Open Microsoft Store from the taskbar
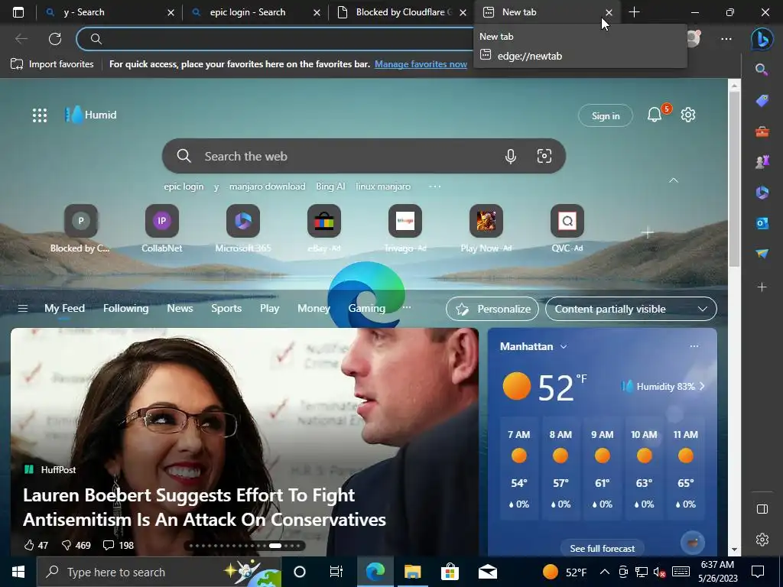This screenshot has width=783, height=587. [450, 572]
